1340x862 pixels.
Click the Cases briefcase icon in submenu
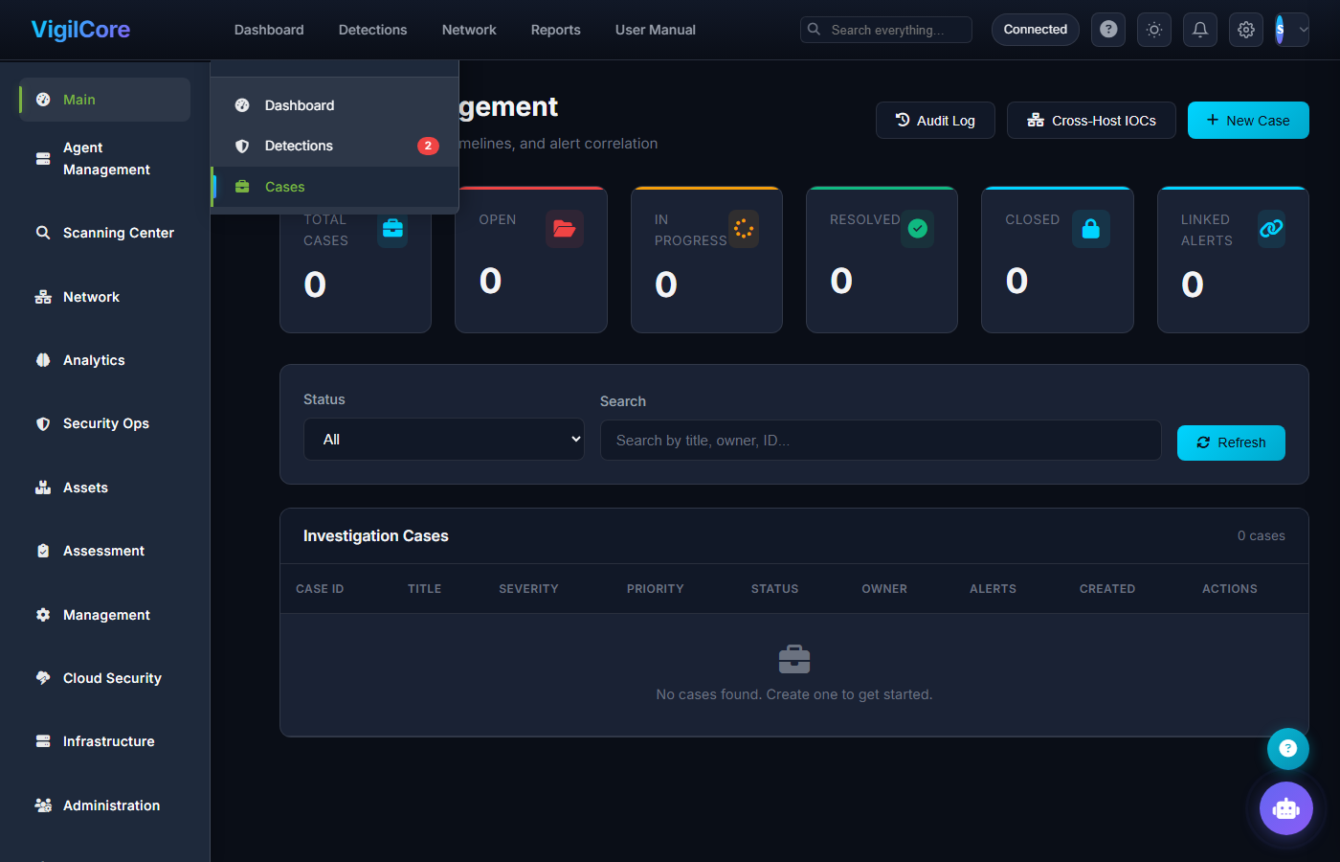coord(242,187)
